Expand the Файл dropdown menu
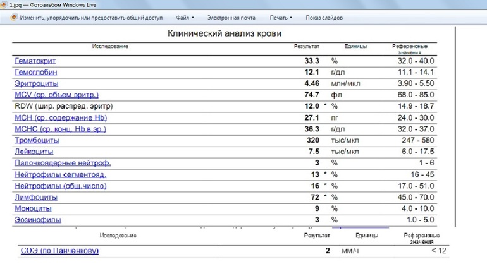The height and width of the screenshot is (276, 487). click(185, 18)
